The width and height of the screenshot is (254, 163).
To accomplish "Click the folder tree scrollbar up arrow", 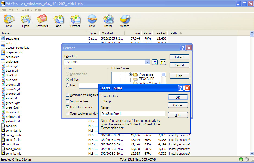I will click(x=163, y=74).
